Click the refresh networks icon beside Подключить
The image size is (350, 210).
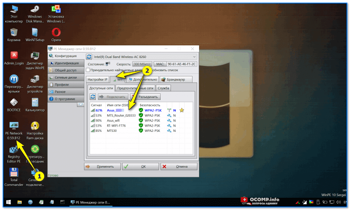[93, 97]
